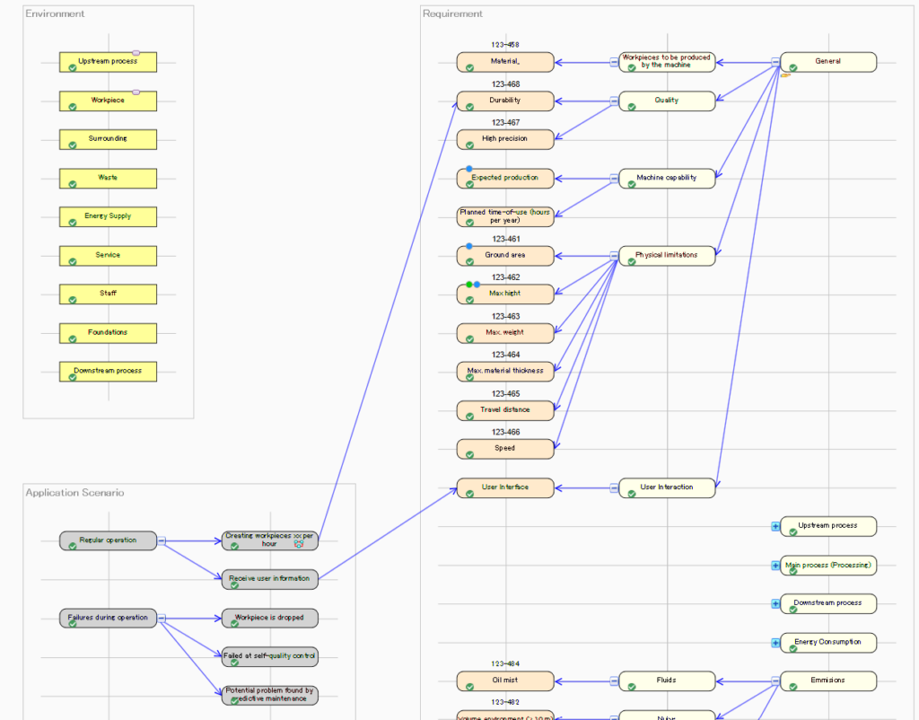Screen dimensions: 919x720
Task: Click the green checkmark on the General node
Action: point(793,68)
